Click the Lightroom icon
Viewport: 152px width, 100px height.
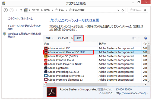tap(46, 68)
